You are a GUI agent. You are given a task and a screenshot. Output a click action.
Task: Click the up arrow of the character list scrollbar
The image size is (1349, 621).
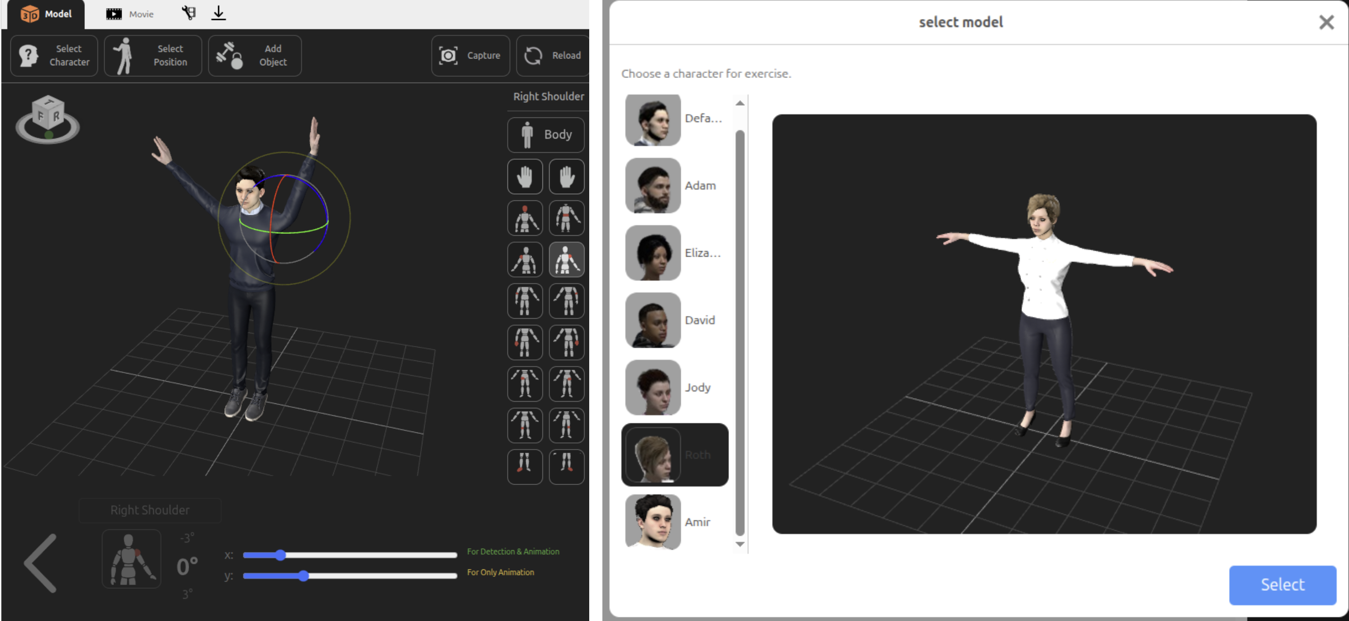739,102
